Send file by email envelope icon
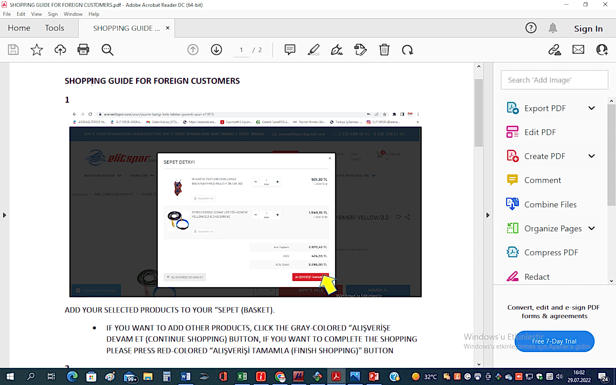Image resolution: width=616 pixels, height=385 pixels. tap(578, 50)
